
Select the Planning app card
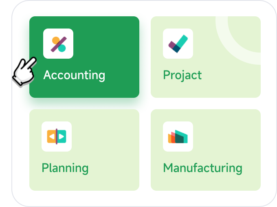84,150
